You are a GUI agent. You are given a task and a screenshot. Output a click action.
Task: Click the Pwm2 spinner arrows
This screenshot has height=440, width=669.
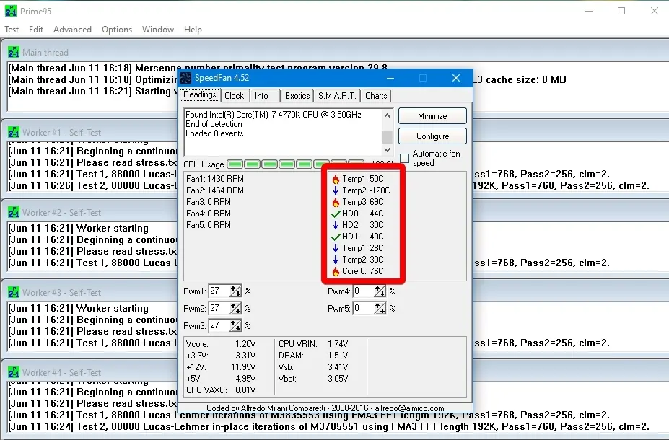(x=235, y=308)
